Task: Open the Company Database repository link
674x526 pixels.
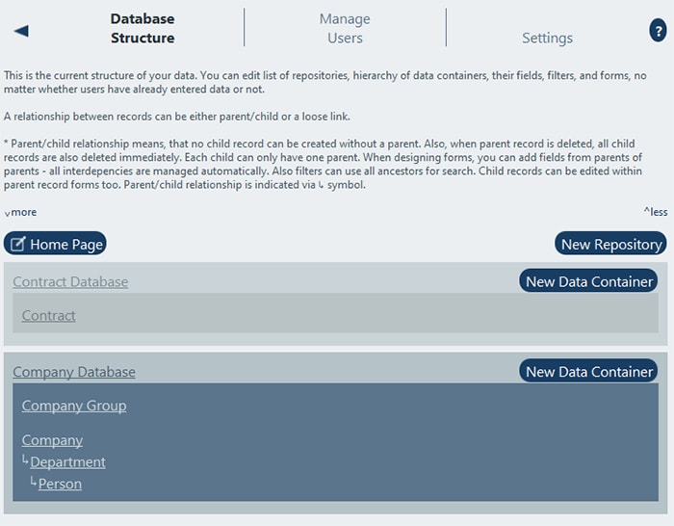Action: [74, 372]
